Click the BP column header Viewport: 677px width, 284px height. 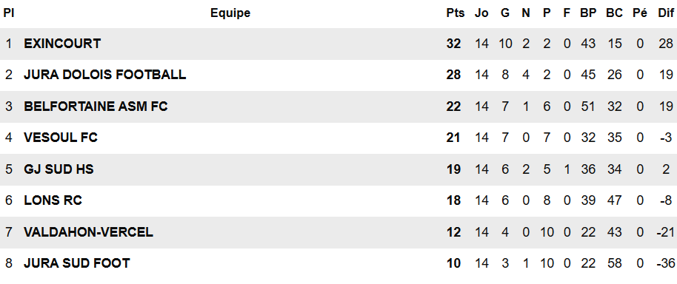(x=588, y=13)
